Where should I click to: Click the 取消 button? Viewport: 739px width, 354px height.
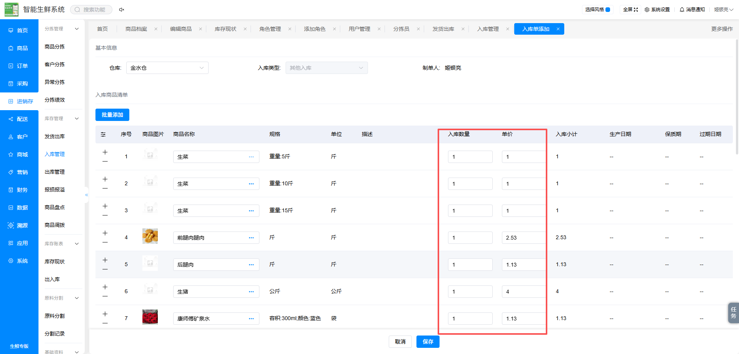400,342
